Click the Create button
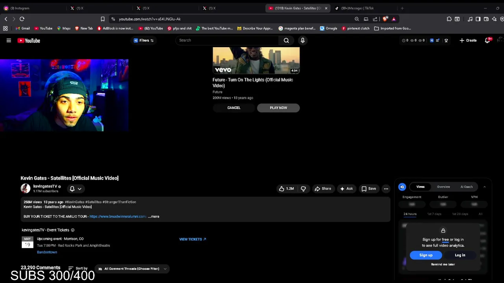 468,40
